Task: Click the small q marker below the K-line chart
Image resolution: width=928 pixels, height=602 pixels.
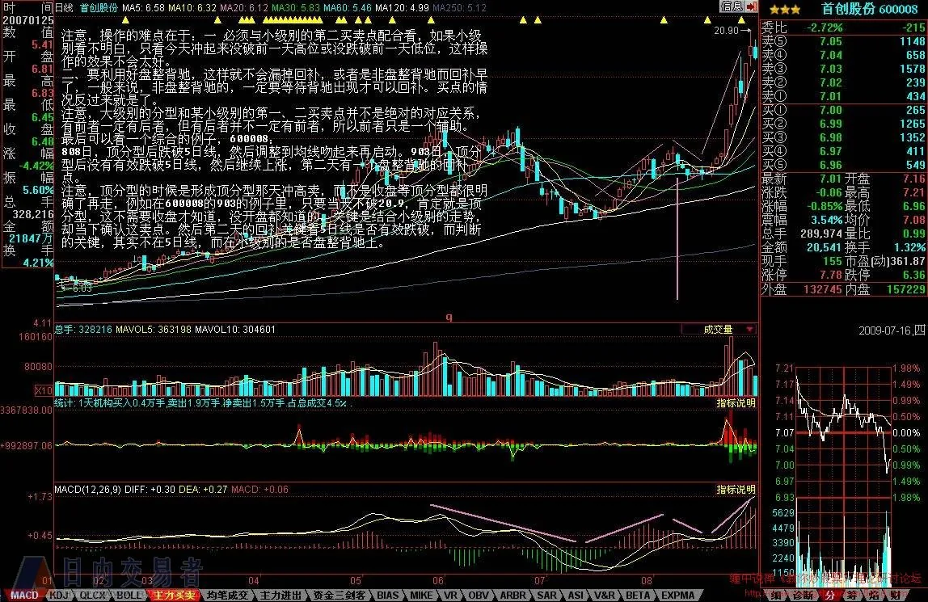Action: pyautogui.click(x=449, y=317)
